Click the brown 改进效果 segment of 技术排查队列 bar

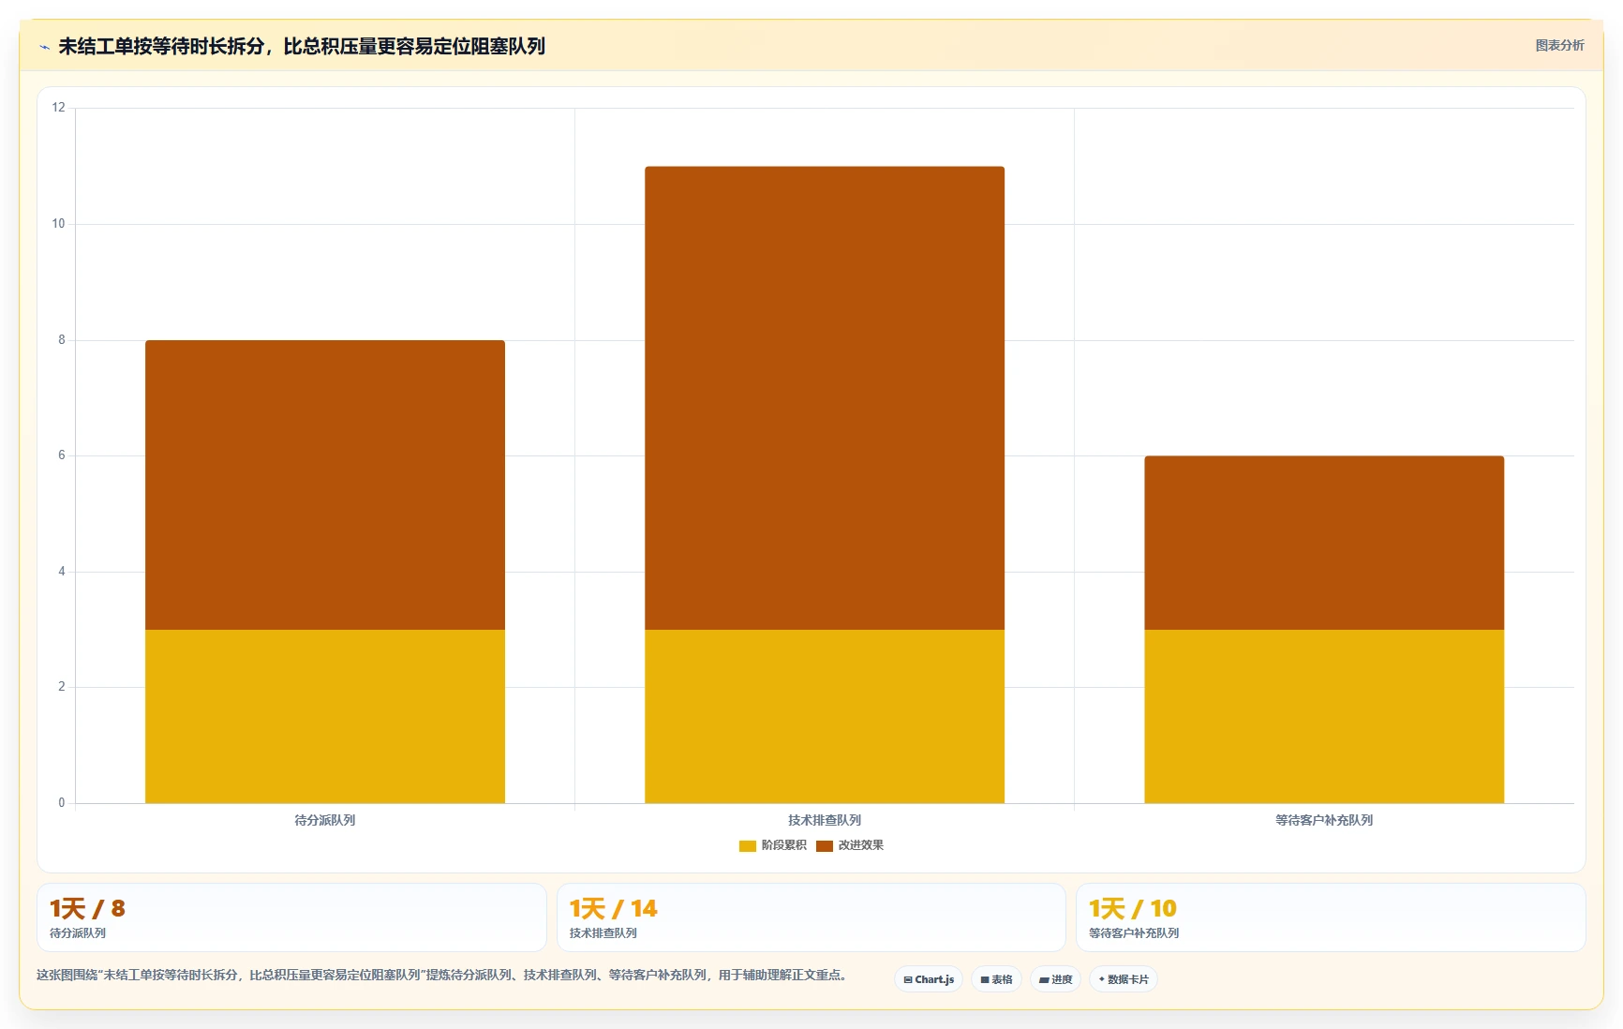(825, 398)
